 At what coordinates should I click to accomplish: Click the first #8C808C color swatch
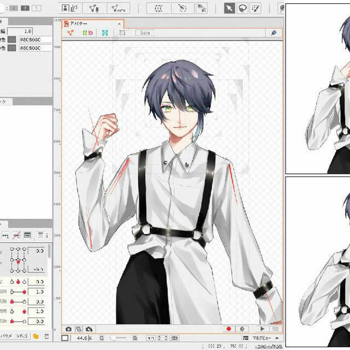click(x=13, y=40)
